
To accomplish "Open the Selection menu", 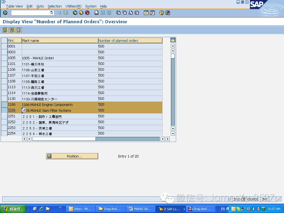I will click(x=55, y=6).
